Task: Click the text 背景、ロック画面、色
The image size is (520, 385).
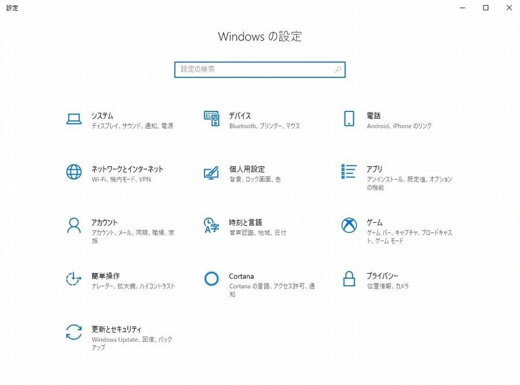Action: tap(255, 180)
